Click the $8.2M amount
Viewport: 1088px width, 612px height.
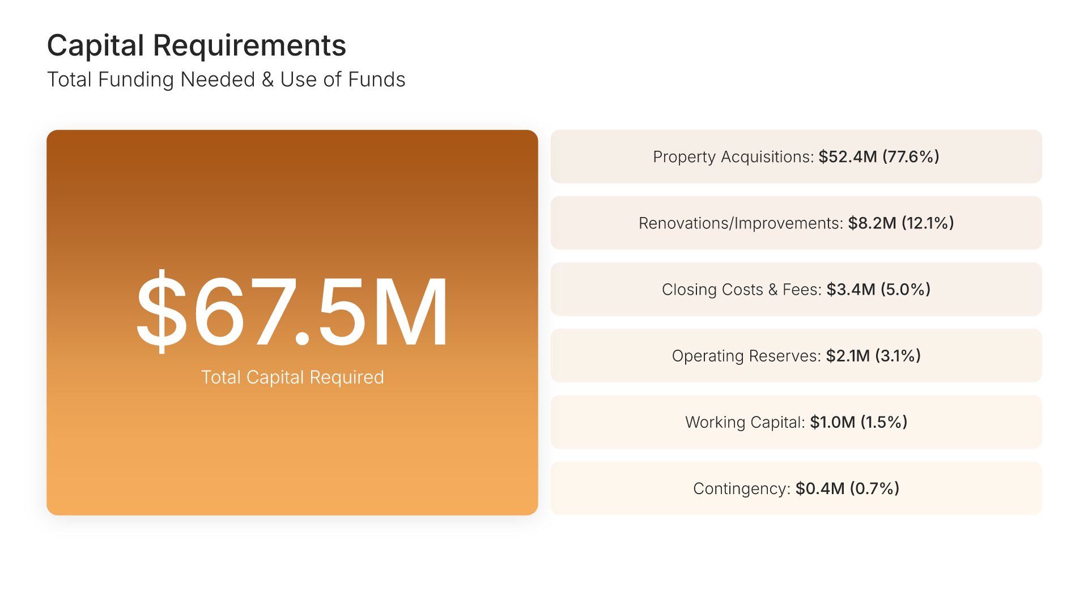coord(872,223)
